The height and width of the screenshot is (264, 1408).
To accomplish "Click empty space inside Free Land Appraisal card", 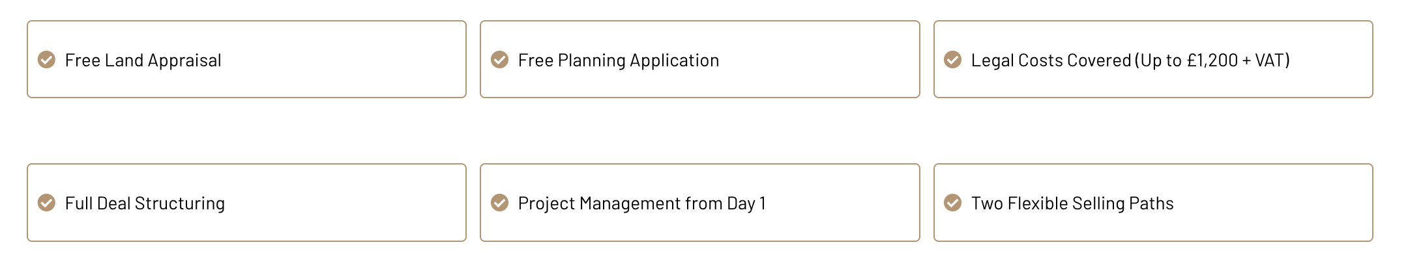I will tap(352, 60).
